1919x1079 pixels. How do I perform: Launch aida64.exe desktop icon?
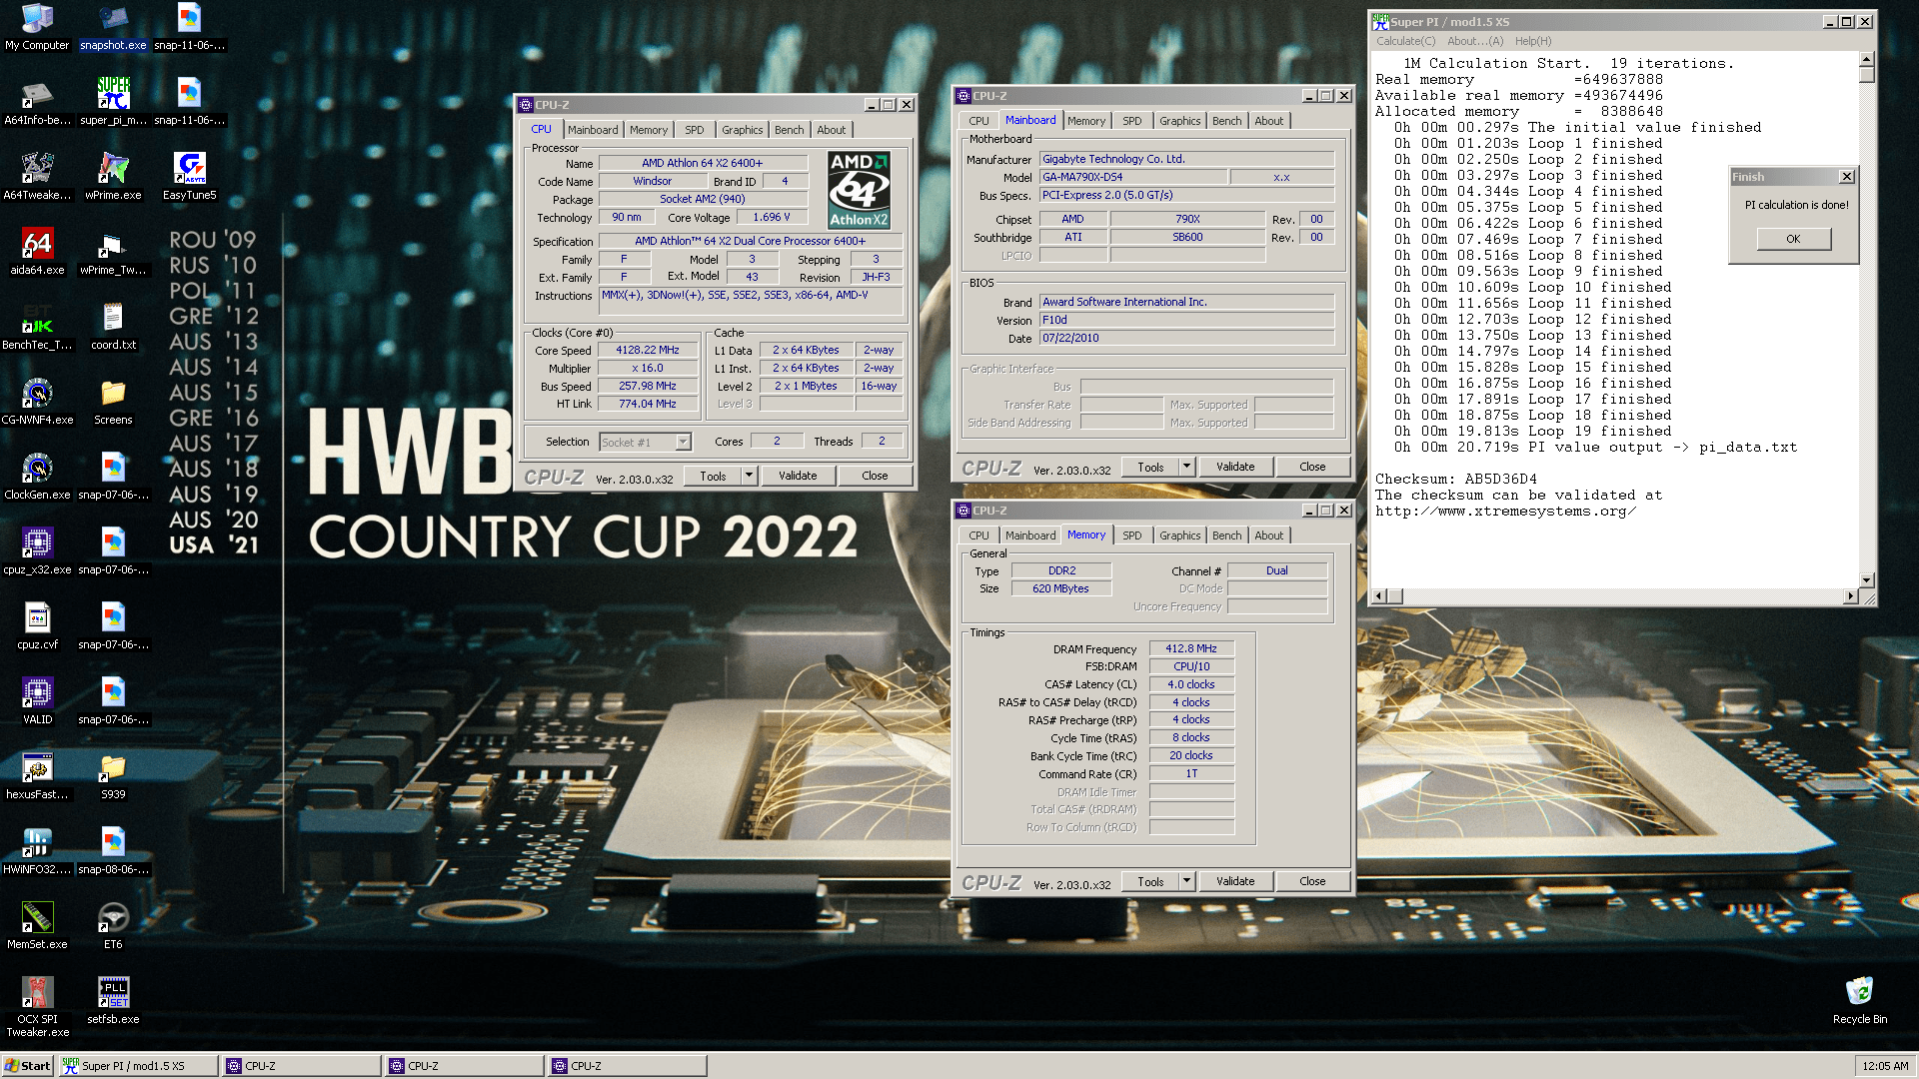pos(37,252)
